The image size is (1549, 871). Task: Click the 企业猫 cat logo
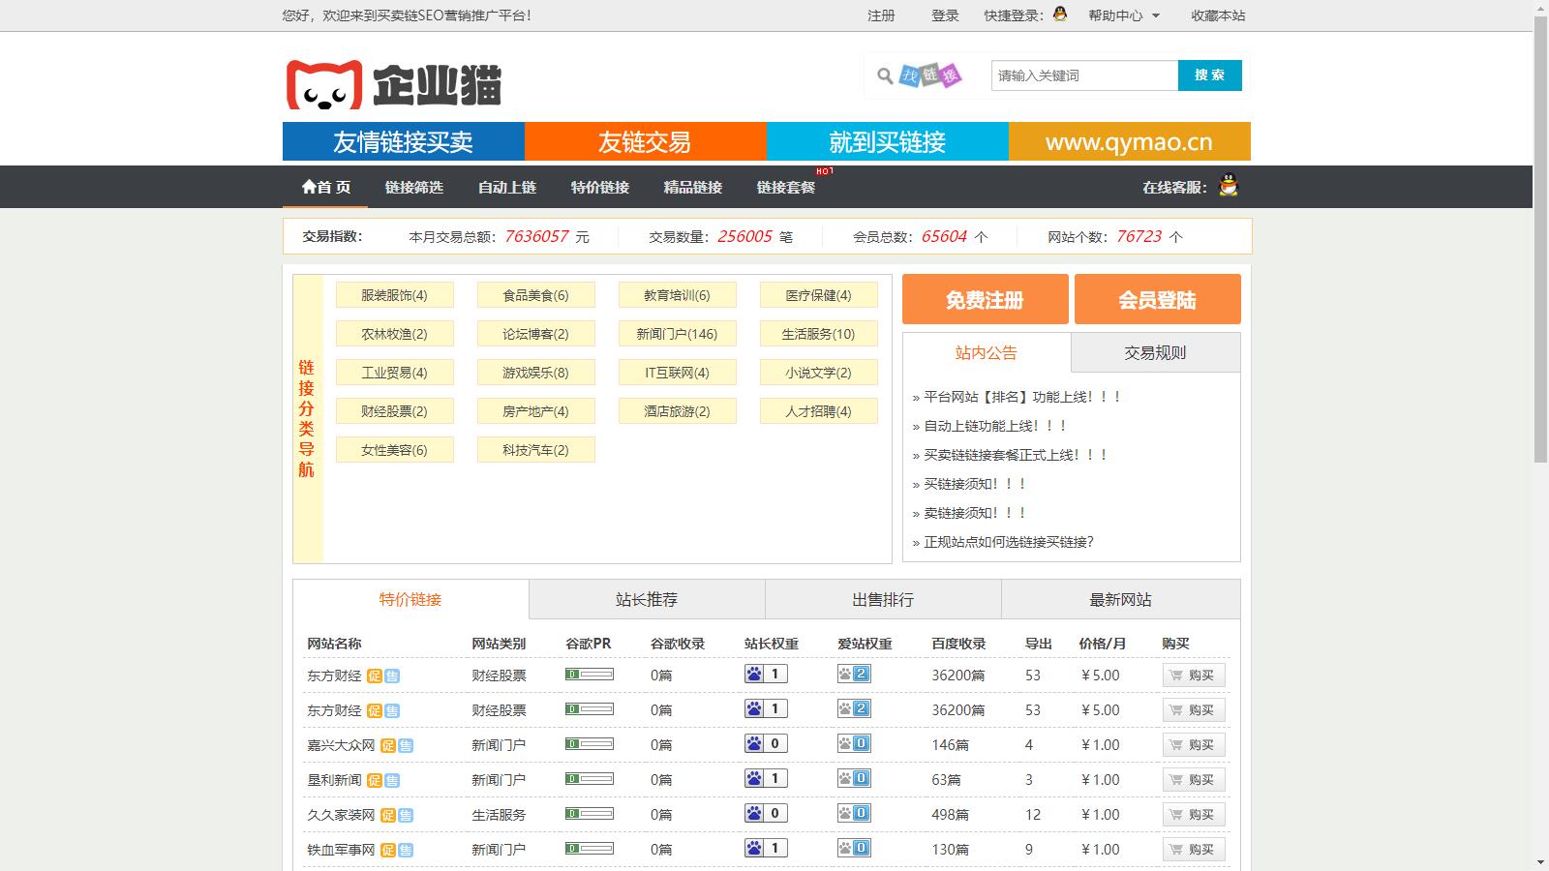[323, 85]
